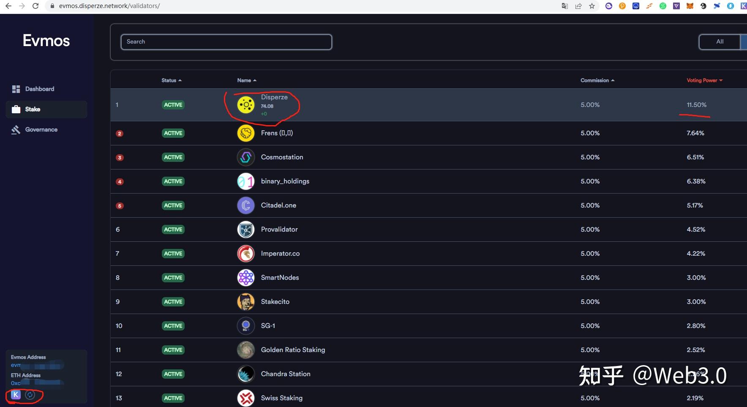Sort validators by Status column

[172, 80]
